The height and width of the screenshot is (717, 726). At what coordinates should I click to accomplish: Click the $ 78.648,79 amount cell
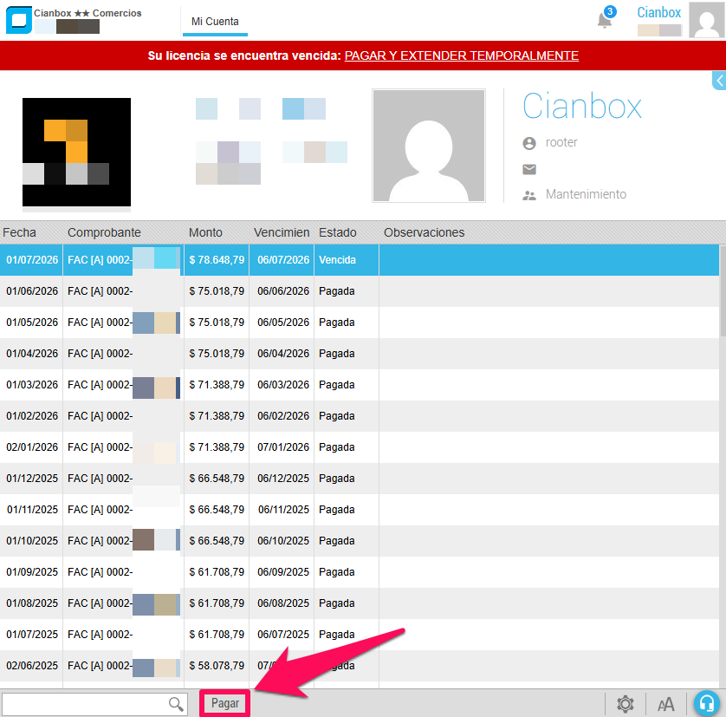click(x=217, y=260)
